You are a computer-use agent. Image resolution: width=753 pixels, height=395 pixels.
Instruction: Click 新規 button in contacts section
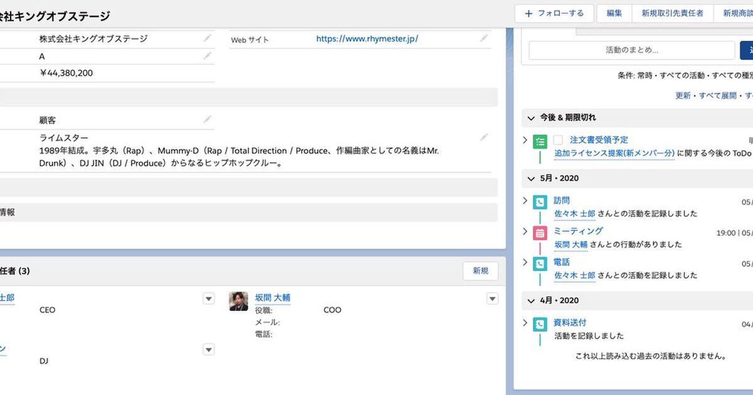481,271
